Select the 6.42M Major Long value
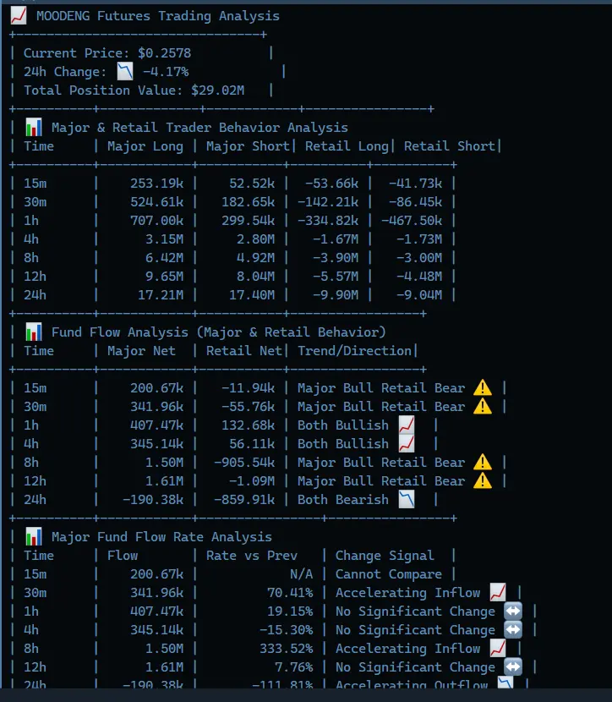612x702 pixels. coord(165,257)
